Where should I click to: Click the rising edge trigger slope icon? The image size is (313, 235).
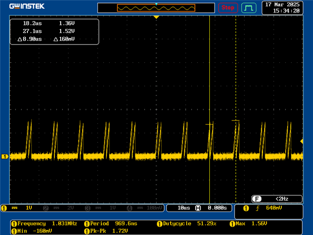258,209
